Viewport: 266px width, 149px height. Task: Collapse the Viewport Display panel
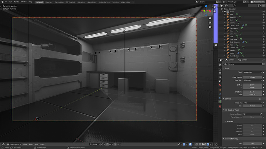click(224, 139)
